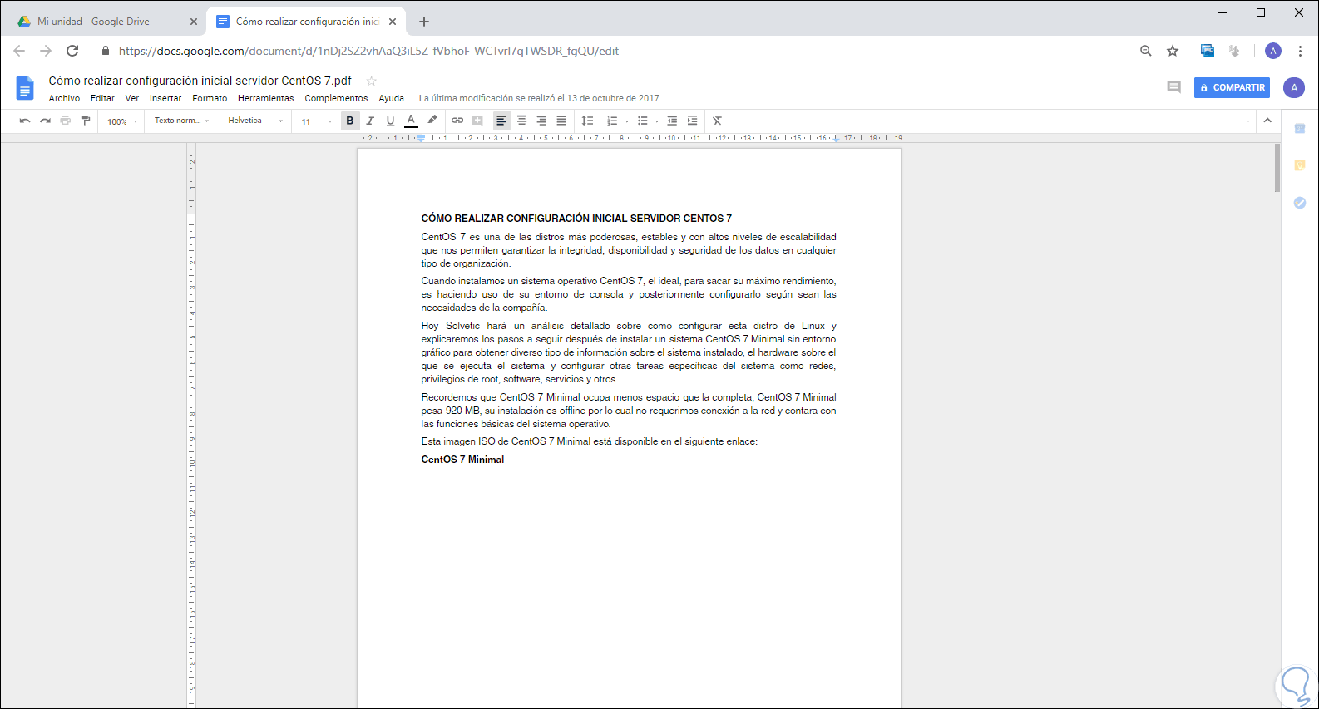Image resolution: width=1319 pixels, height=709 pixels.
Task: Open Google Keep side panel
Action: (1300, 166)
